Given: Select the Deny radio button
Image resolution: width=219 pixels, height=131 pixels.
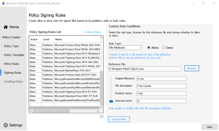Looking at the screenshot, I should [x=164, y=48].
